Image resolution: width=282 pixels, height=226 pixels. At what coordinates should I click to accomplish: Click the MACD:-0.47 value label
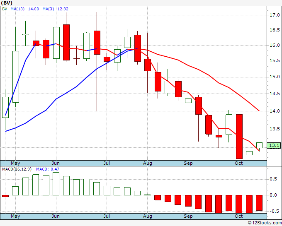pyautogui.click(x=47, y=169)
